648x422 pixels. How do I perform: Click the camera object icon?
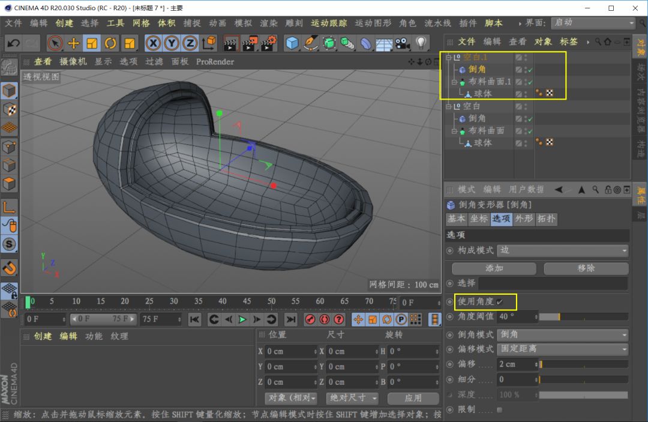coord(402,43)
